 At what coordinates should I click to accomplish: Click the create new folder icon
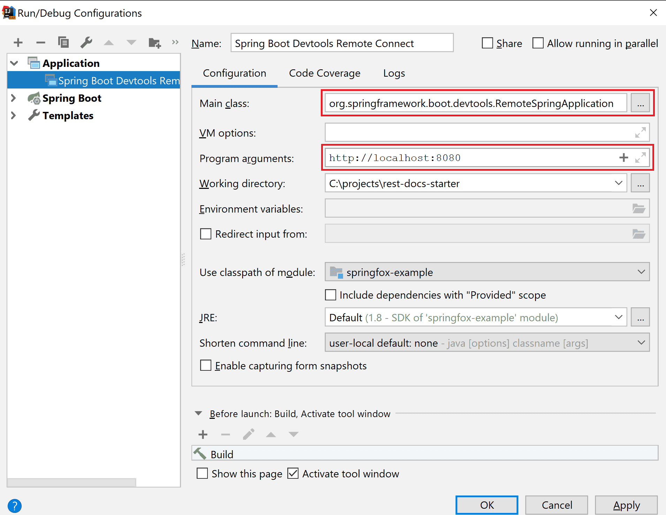[154, 43]
